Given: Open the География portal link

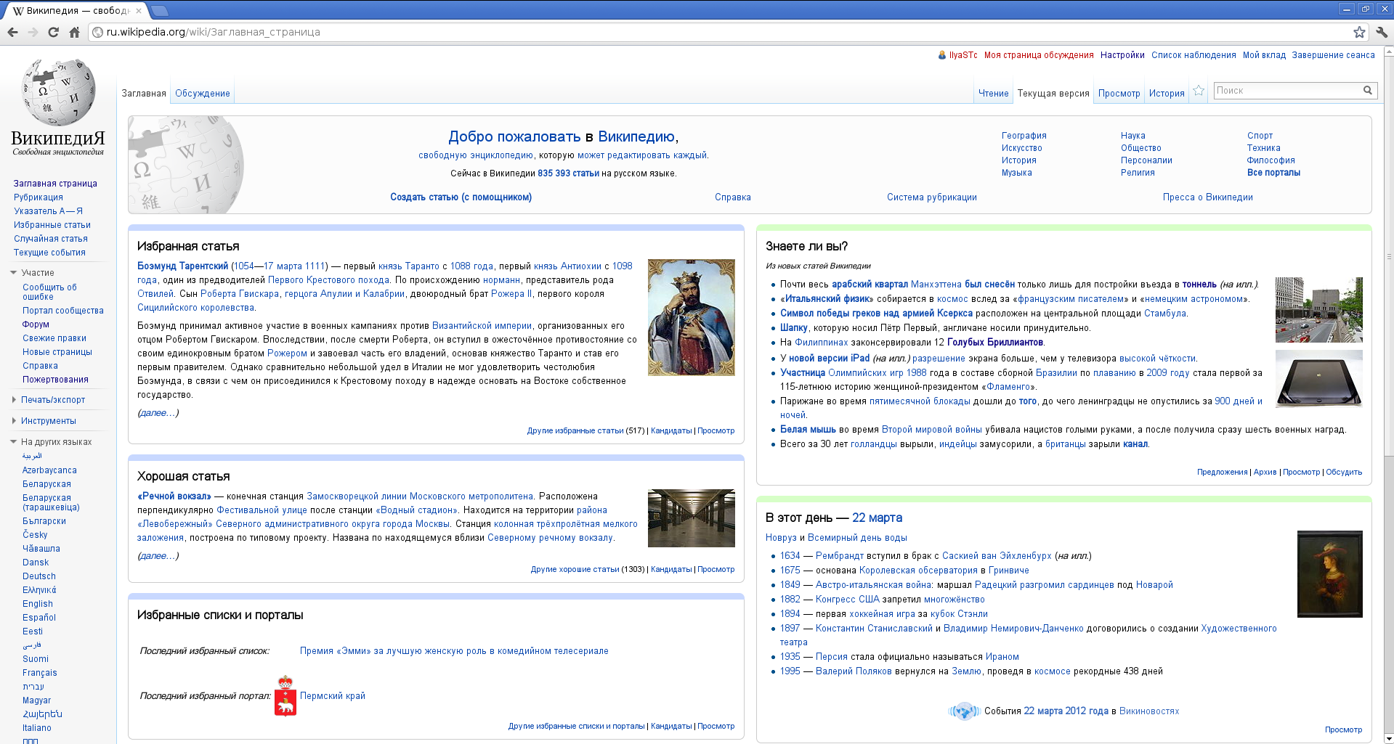Looking at the screenshot, I should (x=1024, y=136).
